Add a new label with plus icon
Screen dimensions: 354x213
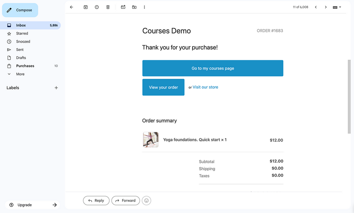56,88
